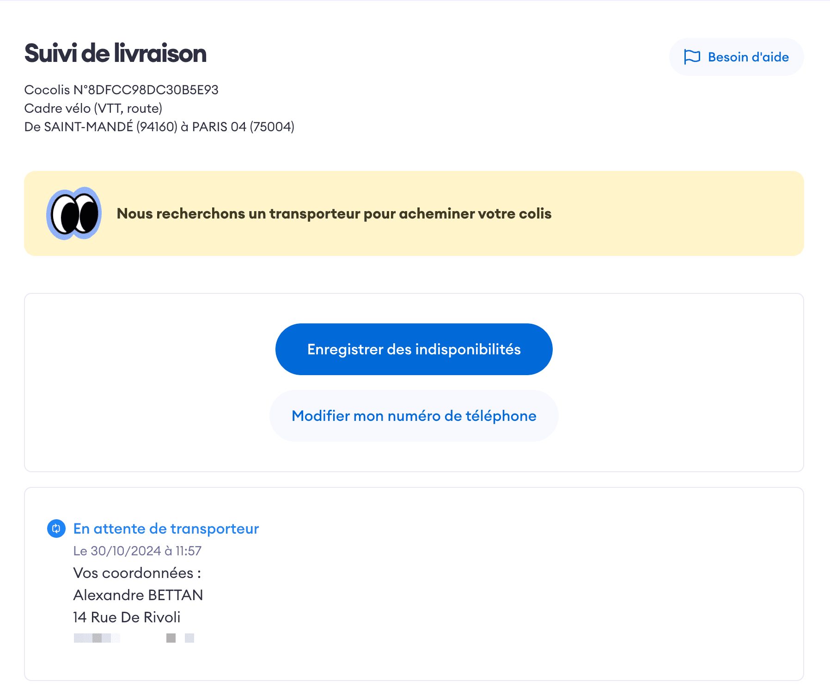Select Modifier mon numéro de téléphone
Viewport: 830px width, 693px height.
pyautogui.click(x=414, y=416)
